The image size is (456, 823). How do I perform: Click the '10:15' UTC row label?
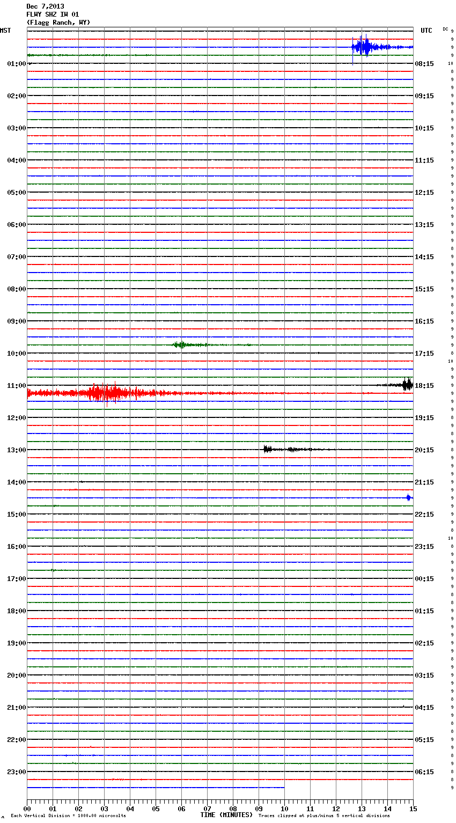[424, 128]
